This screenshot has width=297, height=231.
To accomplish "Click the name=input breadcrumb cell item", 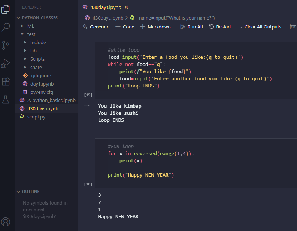I will point(177,18).
